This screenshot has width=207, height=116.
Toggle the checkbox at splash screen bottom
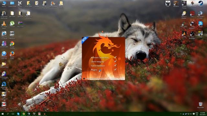(x=84, y=79)
